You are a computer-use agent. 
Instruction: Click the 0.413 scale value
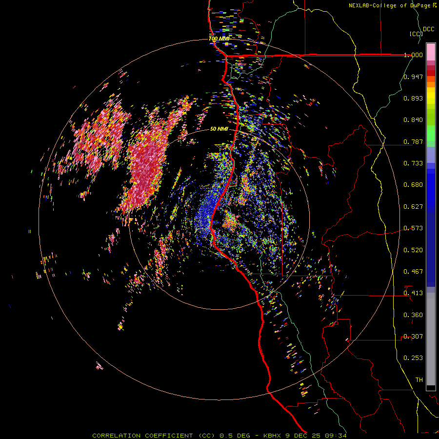pyautogui.click(x=413, y=293)
